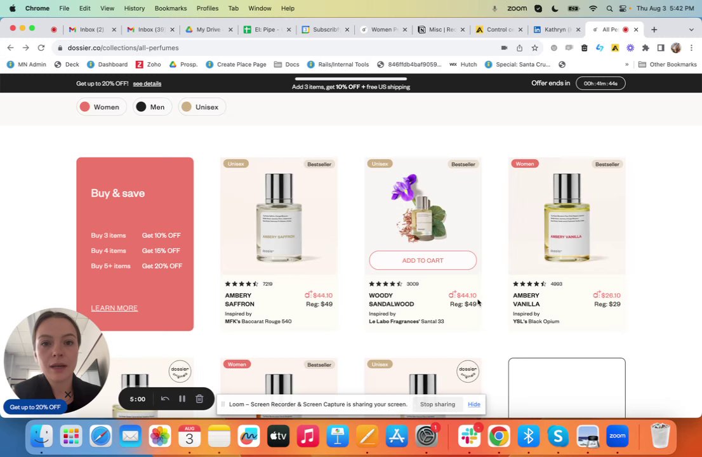Image resolution: width=702 pixels, height=457 pixels.
Task: Switch to the Kathryn LinkedIn tab
Action: [x=557, y=30]
